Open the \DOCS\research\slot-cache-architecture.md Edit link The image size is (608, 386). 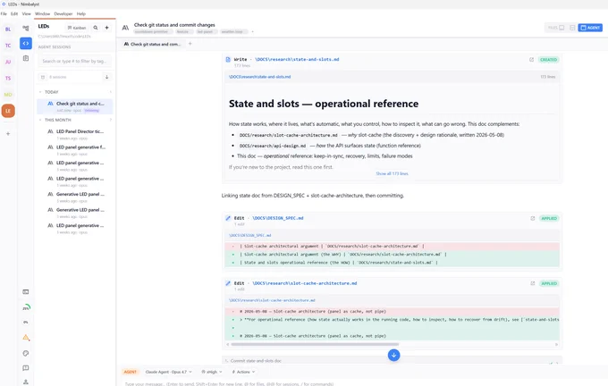coord(305,283)
